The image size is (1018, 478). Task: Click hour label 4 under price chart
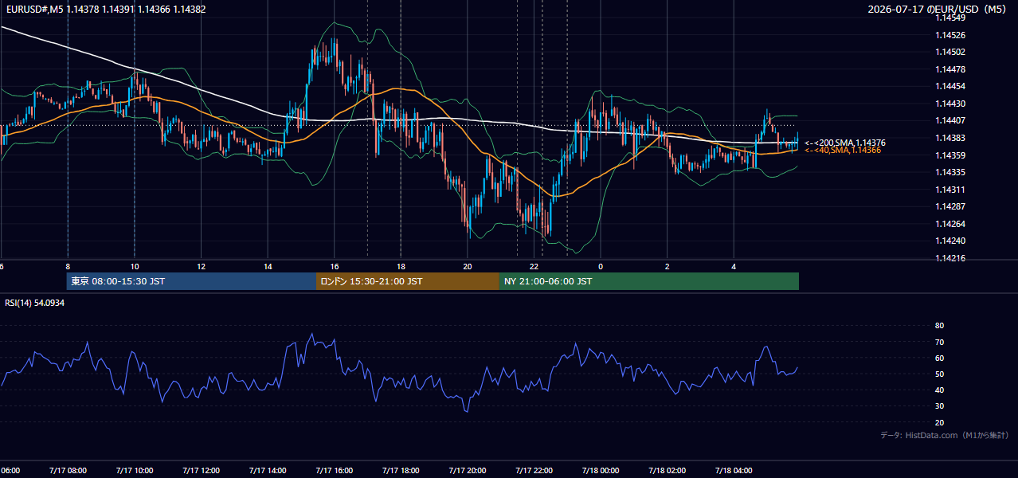pos(734,266)
